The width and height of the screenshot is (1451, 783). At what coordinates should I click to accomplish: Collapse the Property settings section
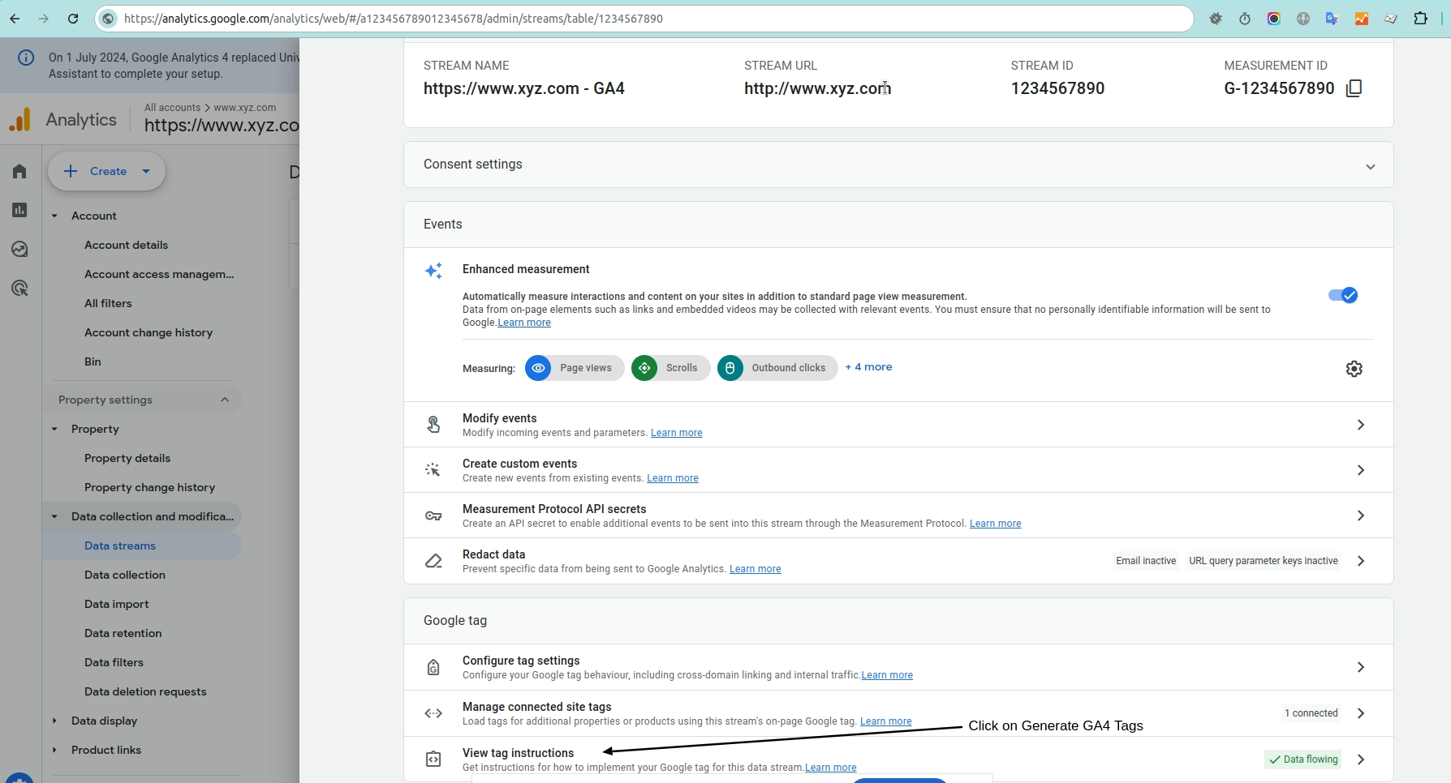225,400
